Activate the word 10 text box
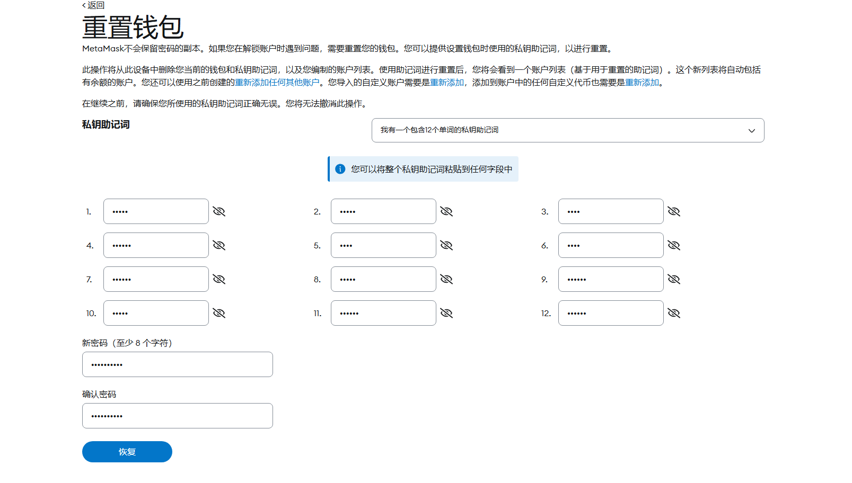 click(x=156, y=313)
